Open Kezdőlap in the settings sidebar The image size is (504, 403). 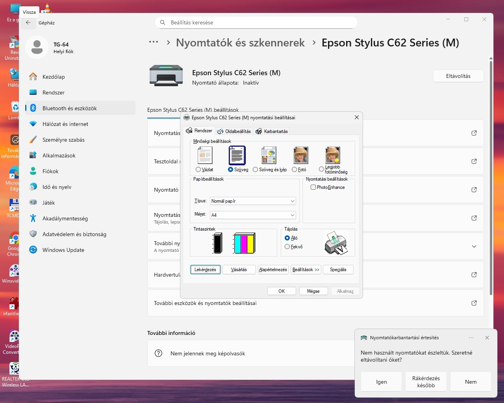[80, 77]
